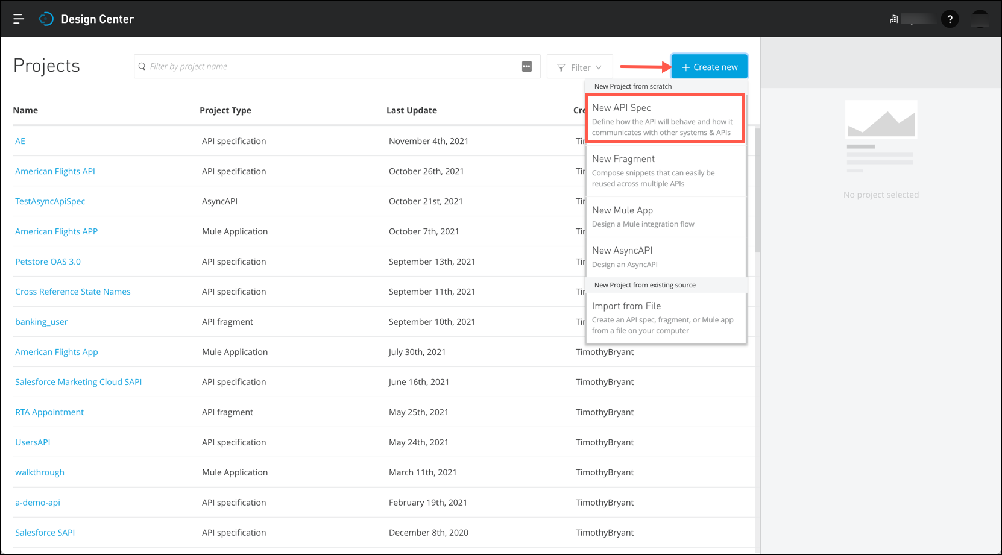Image resolution: width=1002 pixels, height=555 pixels.
Task: Click the Projects page heading
Action: click(x=46, y=66)
